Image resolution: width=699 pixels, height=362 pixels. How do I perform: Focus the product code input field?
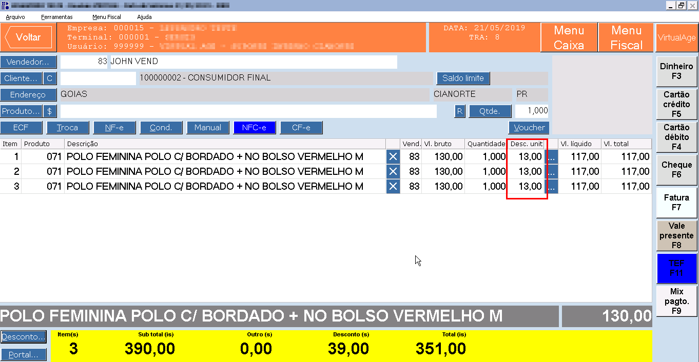coord(248,111)
